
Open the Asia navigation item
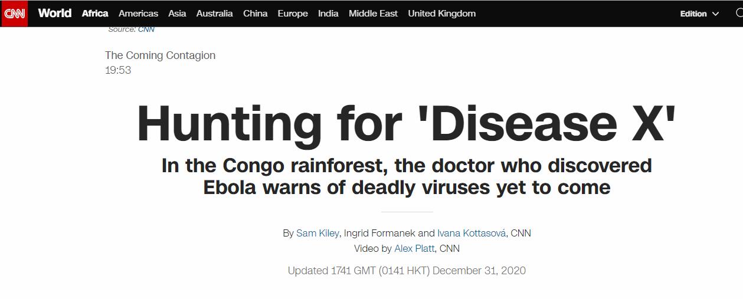177,13
